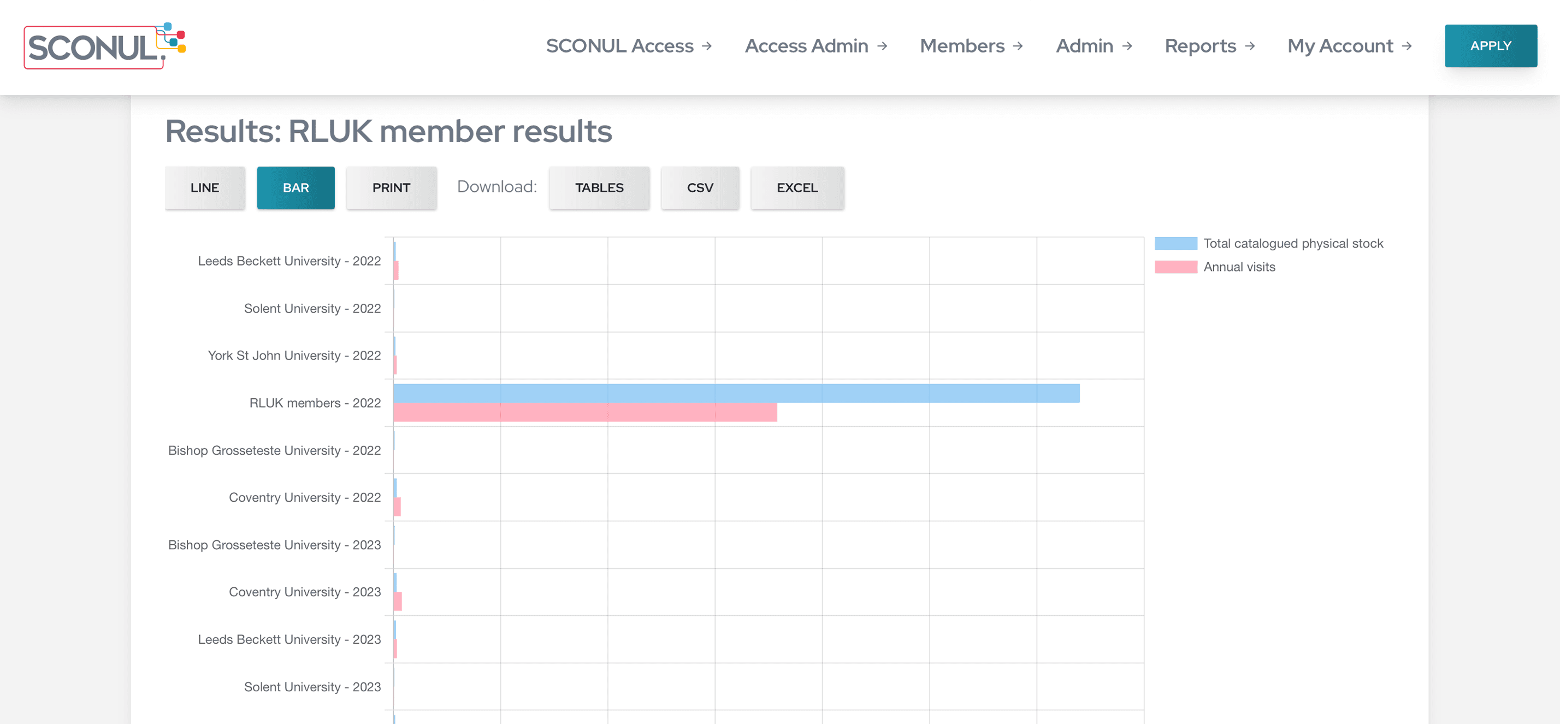Expand the SCONUL Access menu arrow
1560x724 pixels.
[x=707, y=46]
